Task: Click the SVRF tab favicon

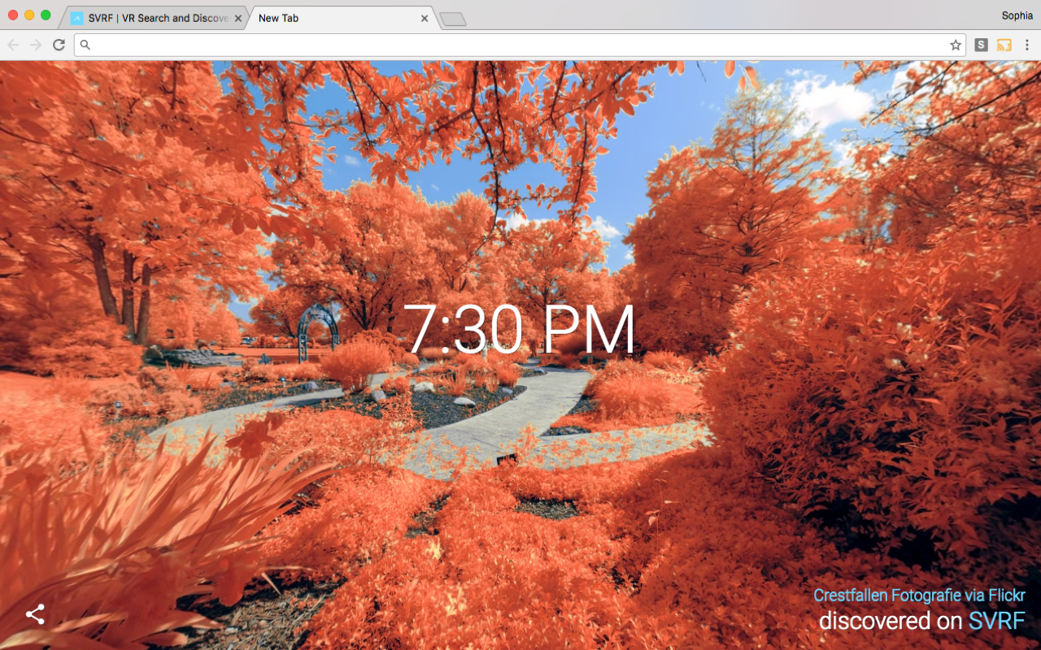Action: pyautogui.click(x=76, y=18)
